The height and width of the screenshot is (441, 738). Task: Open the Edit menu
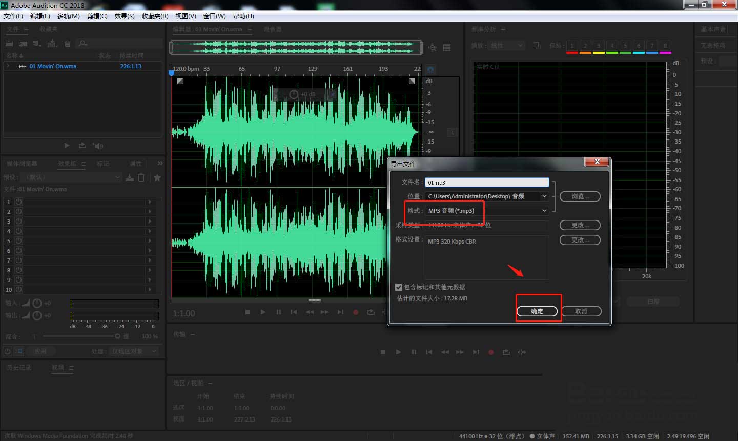pyautogui.click(x=40, y=16)
